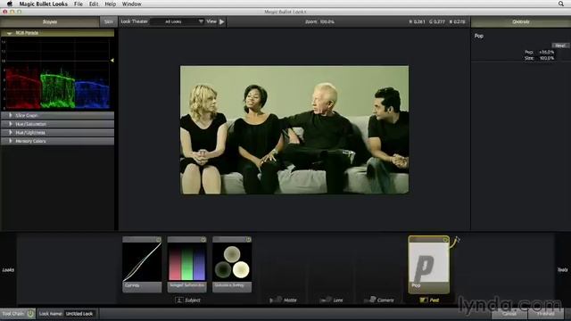The width and height of the screenshot is (571, 321).
Task: Toggle the Pop tool enable checkbox
Action: click(x=445, y=240)
